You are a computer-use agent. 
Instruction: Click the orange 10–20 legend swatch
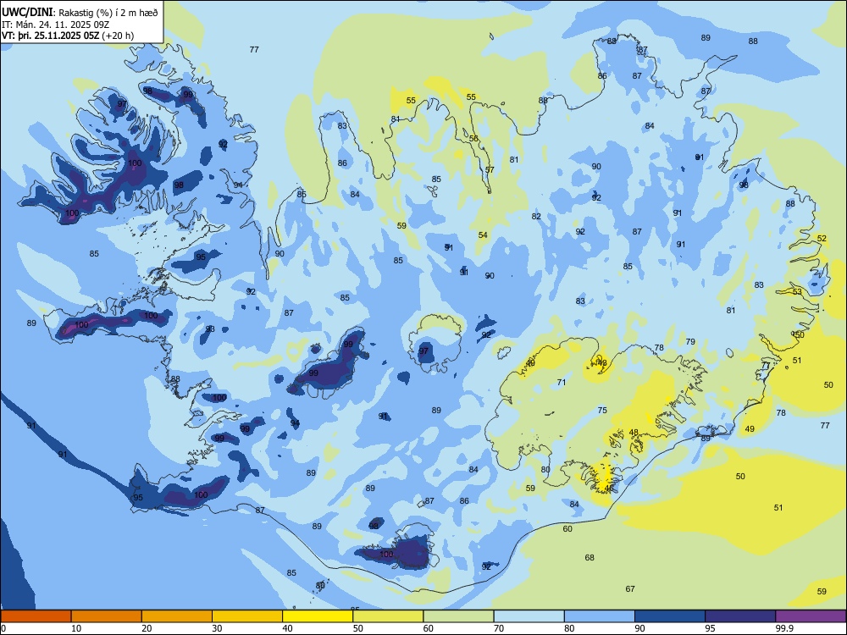pyautogui.click(x=107, y=616)
